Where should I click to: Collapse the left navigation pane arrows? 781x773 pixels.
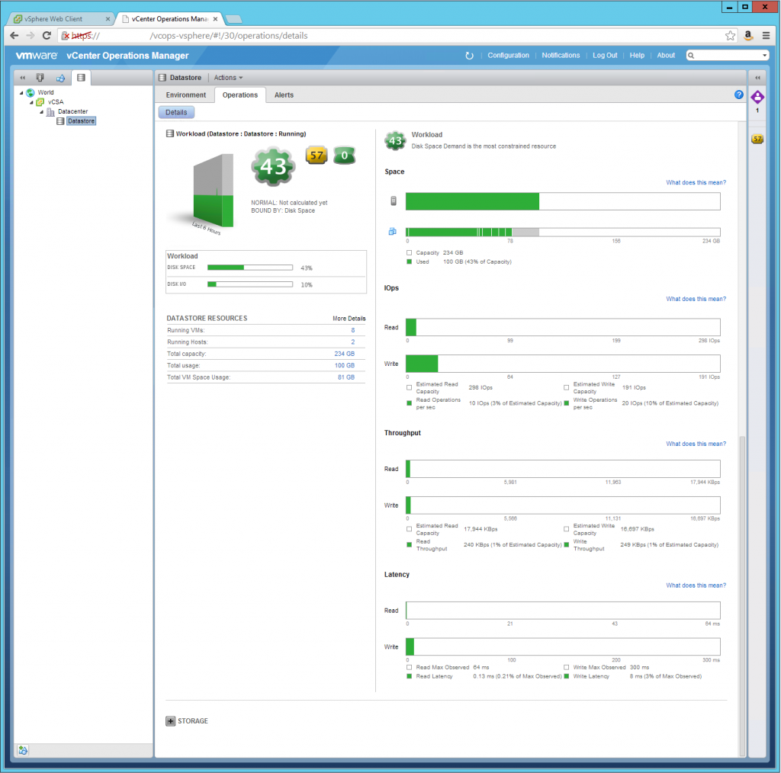22,78
